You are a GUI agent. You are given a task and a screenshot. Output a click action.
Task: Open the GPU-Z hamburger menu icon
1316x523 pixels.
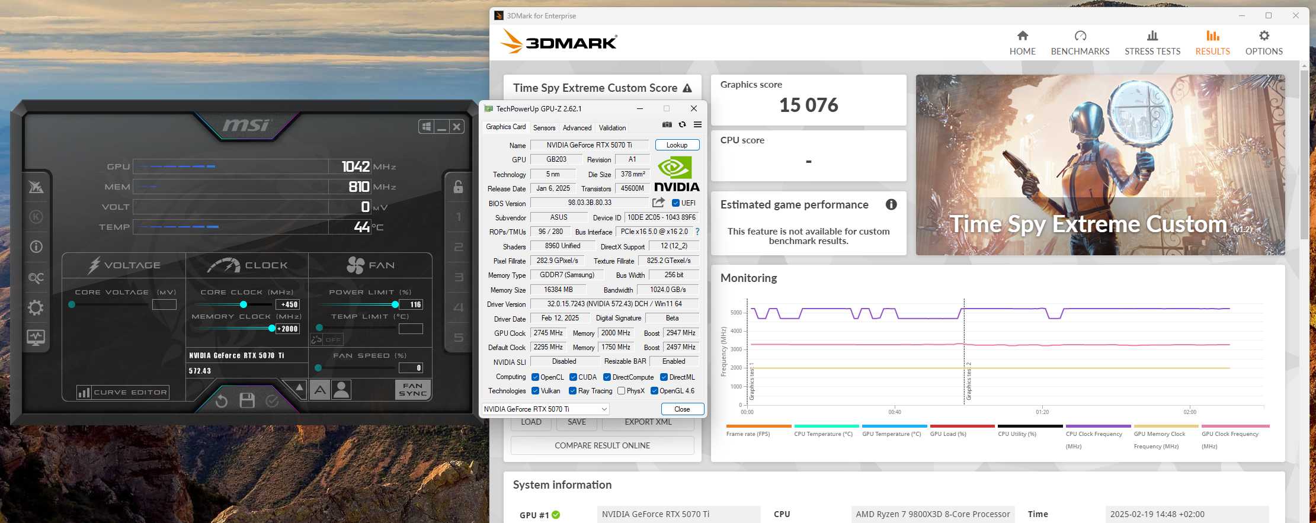[x=698, y=124]
